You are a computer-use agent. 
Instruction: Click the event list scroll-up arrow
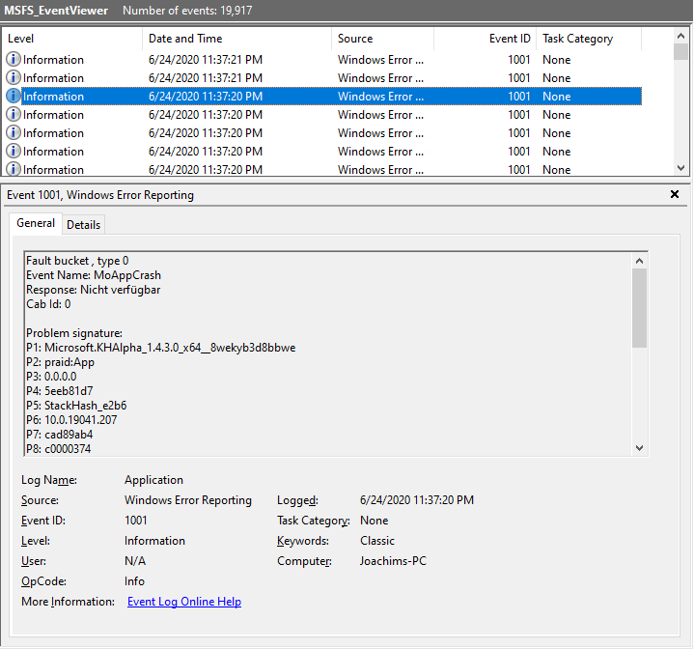681,36
